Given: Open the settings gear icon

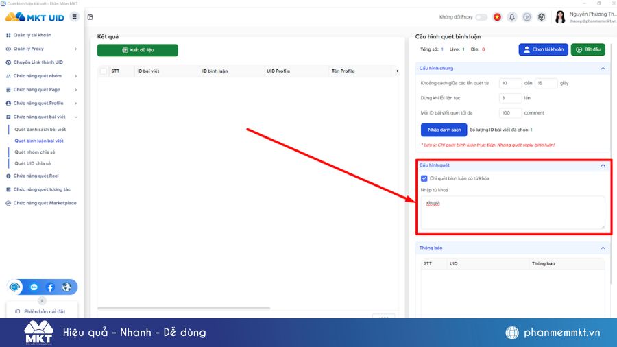Looking at the screenshot, I should [x=542, y=17].
